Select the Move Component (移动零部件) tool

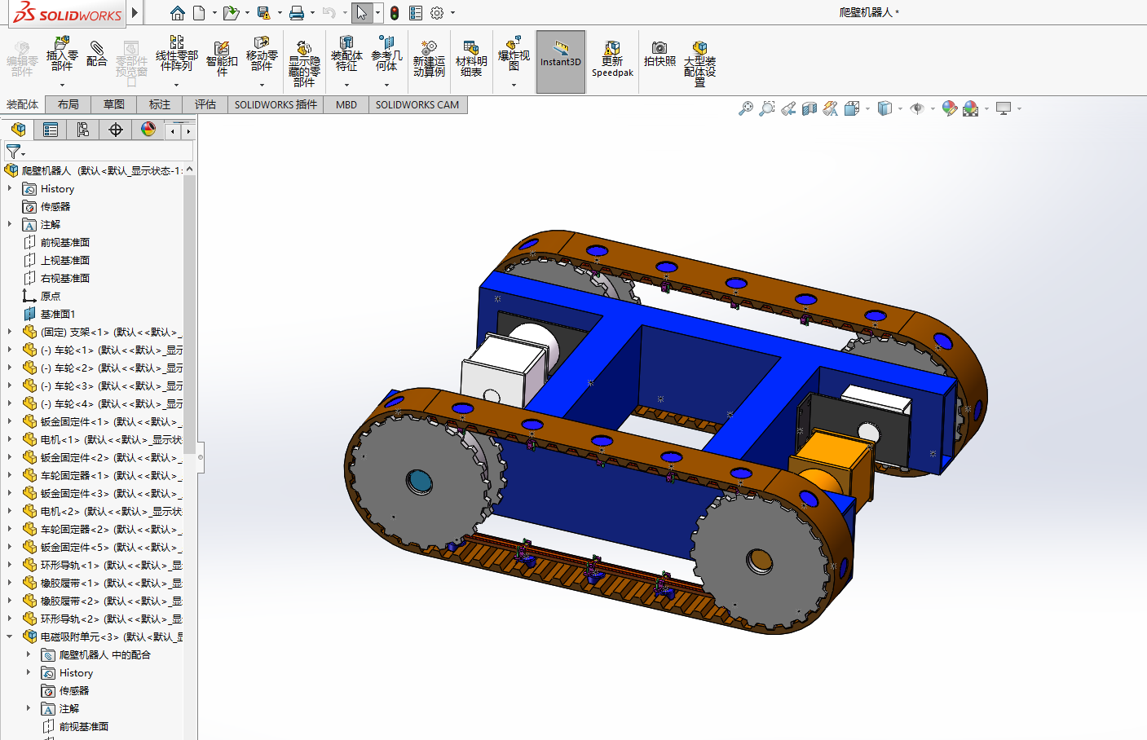point(262,54)
